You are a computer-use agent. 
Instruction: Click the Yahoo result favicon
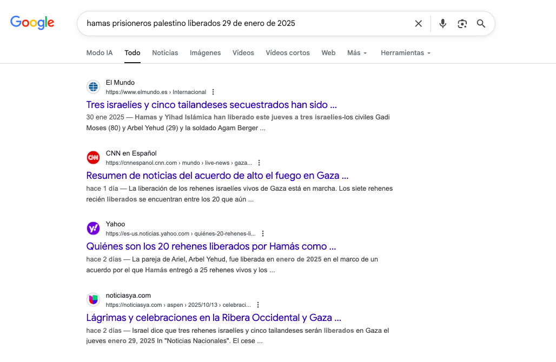[94, 229]
